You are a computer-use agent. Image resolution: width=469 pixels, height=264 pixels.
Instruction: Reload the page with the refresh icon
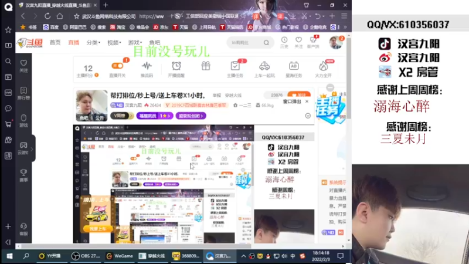[47, 16]
